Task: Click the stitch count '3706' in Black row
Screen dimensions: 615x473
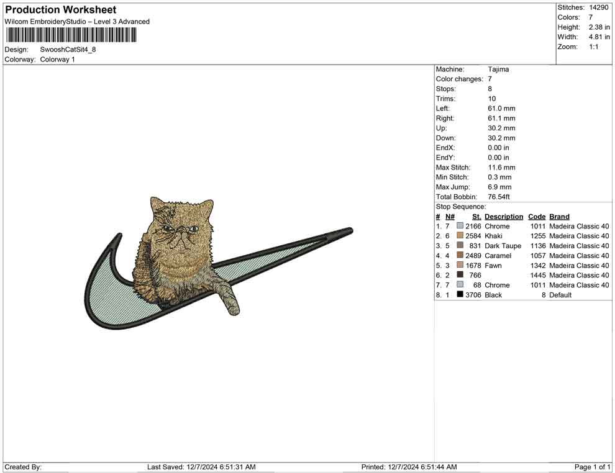Action: [x=473, y=295]
